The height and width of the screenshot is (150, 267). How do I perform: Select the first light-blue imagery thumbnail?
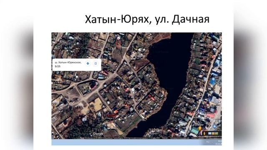click(x=209, y=133)
